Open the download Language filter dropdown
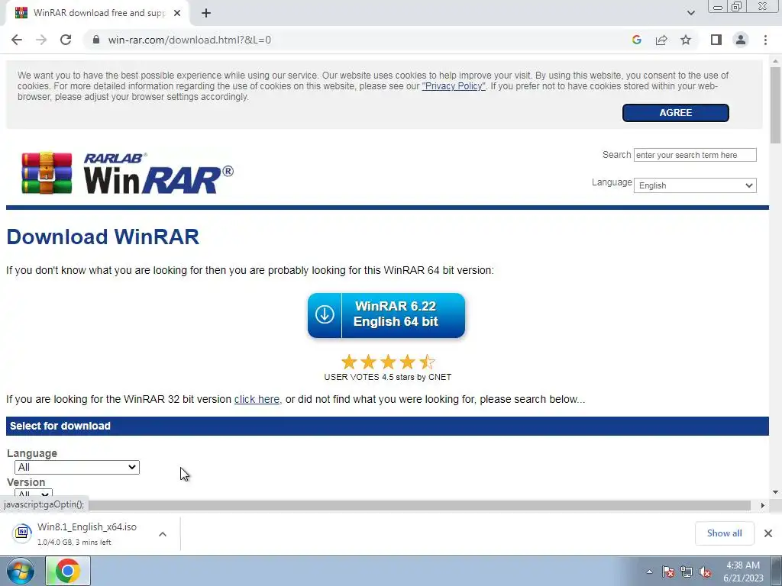Viewport: 782px width, 586px height. point(77,467)
